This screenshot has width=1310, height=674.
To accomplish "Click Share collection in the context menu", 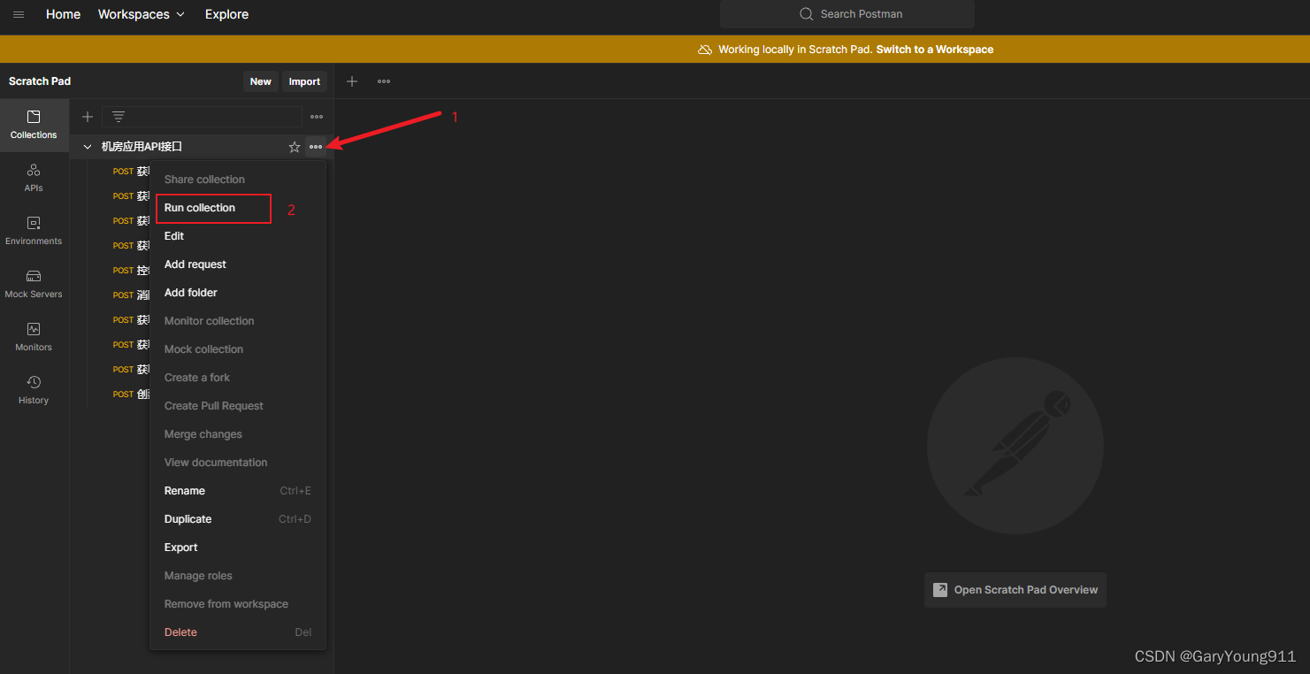I will coord(238,180).
